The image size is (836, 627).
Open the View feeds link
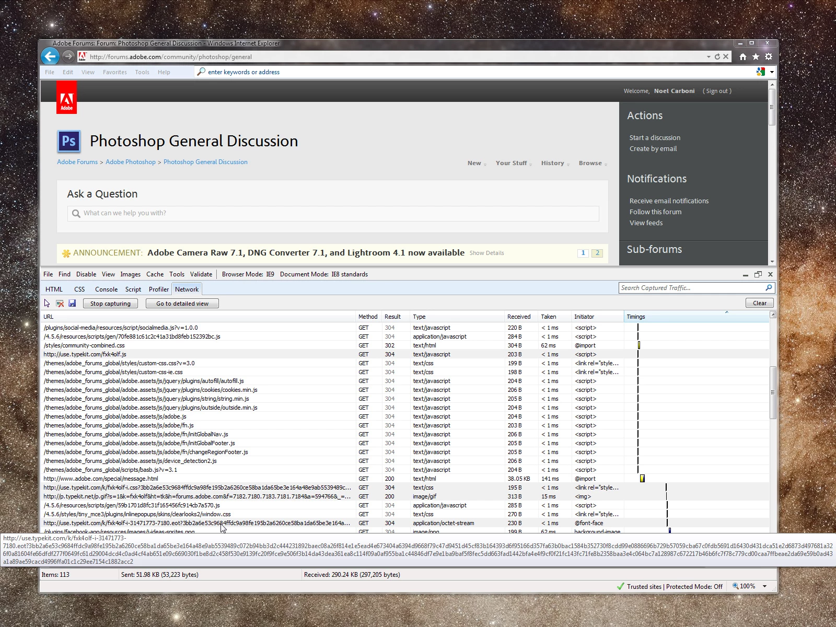pyautogui.click(x=646, y=223)
